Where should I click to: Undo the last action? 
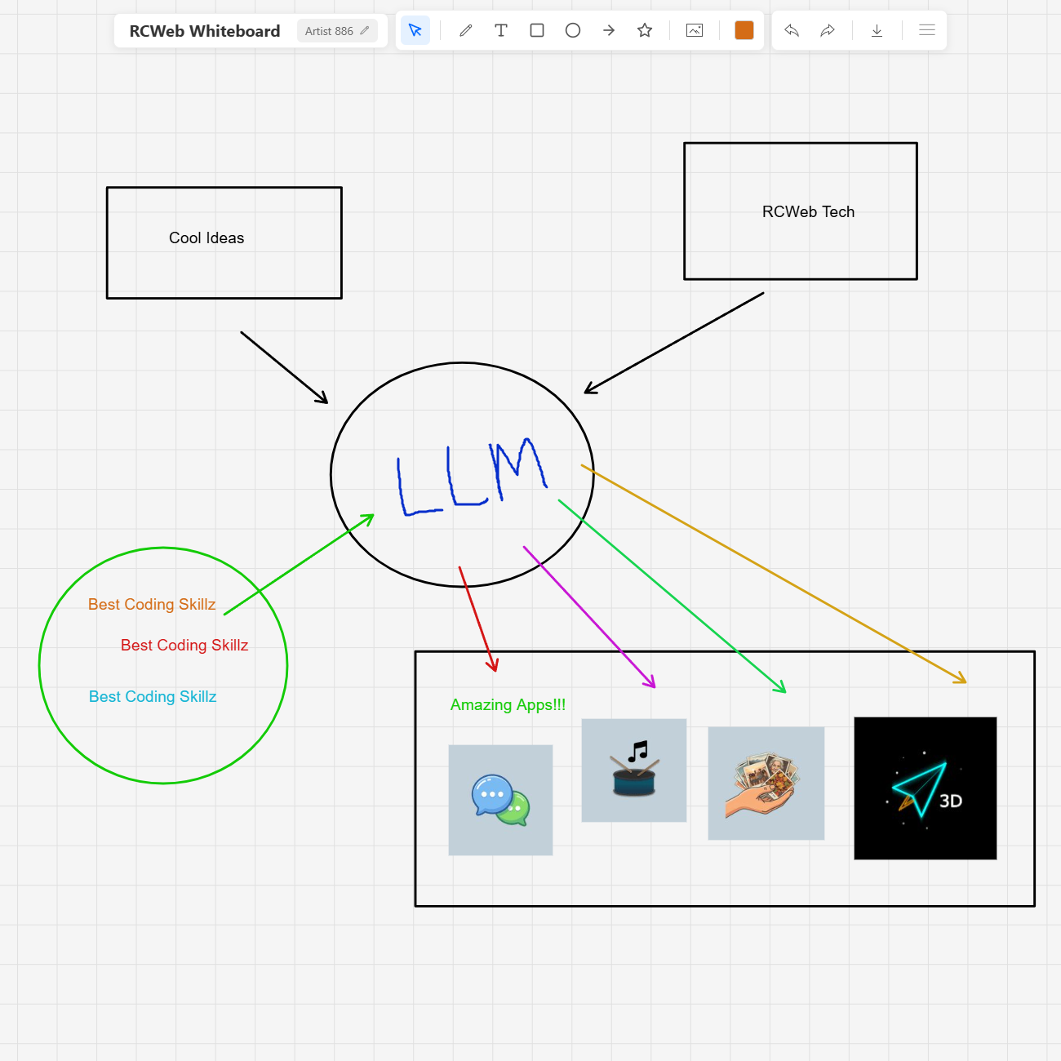[x=792, y=30]
